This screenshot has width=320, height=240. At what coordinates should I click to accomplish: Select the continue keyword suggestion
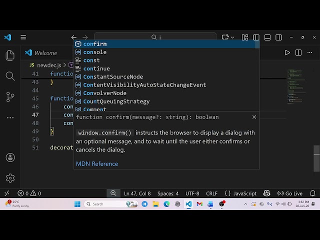(165, 68)
